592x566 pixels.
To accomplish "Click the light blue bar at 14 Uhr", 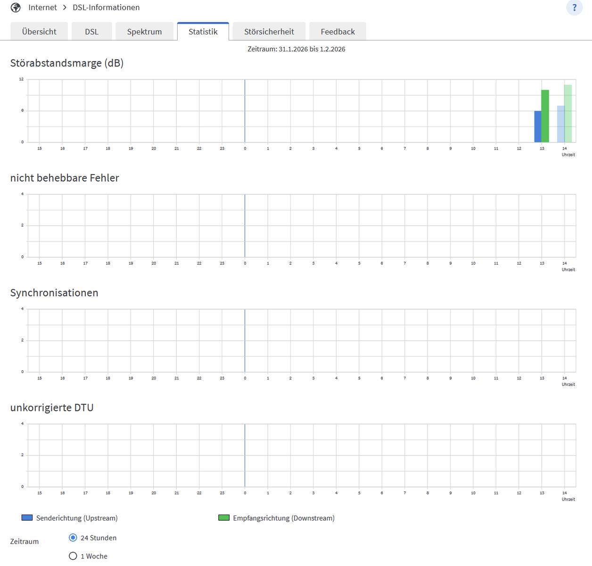I will point(561,124).
